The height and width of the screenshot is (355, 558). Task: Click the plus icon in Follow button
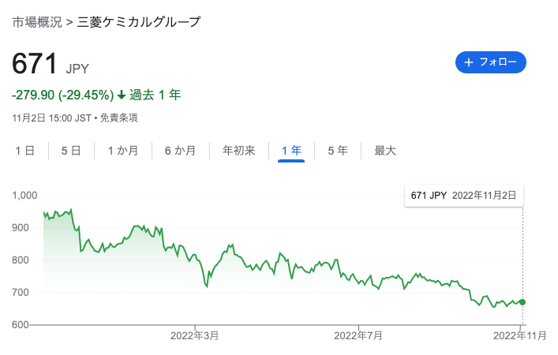(x=469, y=62)
